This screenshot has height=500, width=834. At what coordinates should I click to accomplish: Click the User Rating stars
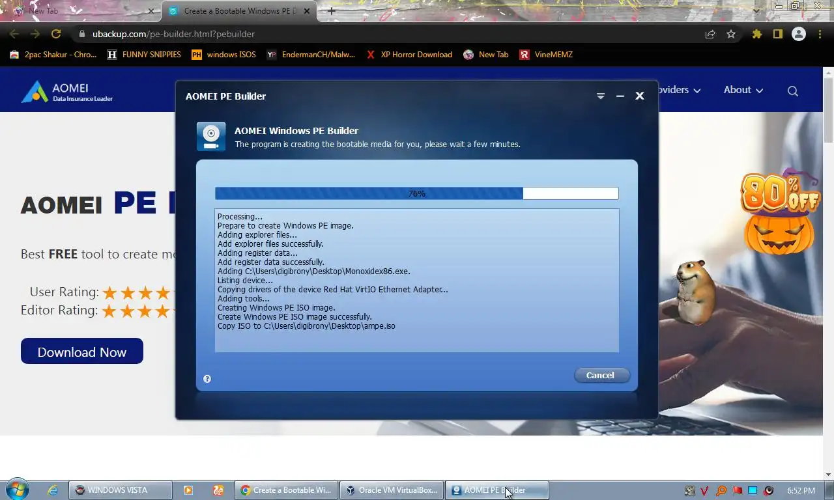point(139,292)
